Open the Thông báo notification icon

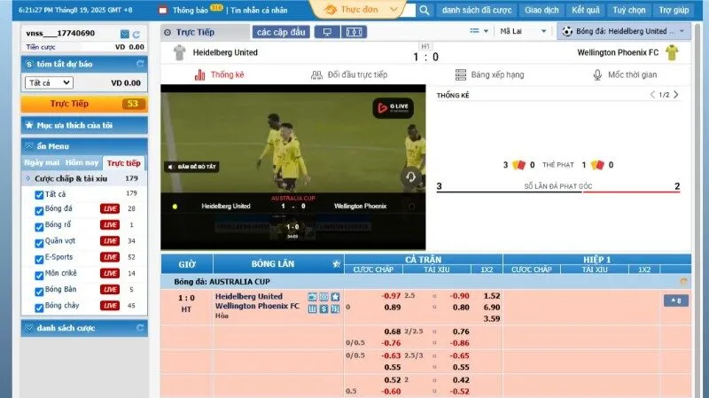point(164,10)
